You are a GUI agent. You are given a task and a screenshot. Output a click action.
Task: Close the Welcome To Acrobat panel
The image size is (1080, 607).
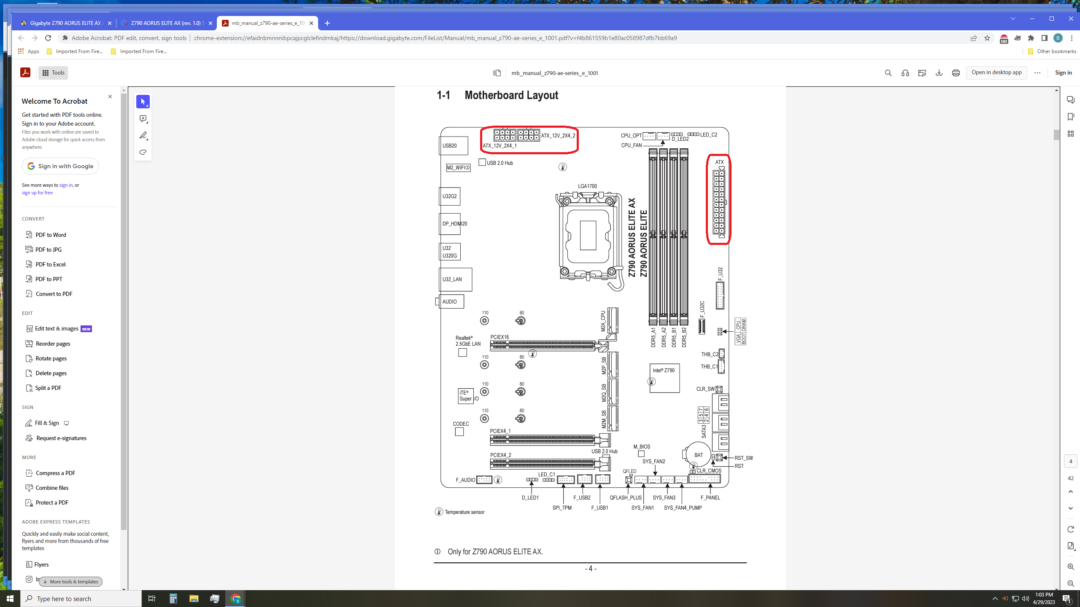click(x=110, y=97)
